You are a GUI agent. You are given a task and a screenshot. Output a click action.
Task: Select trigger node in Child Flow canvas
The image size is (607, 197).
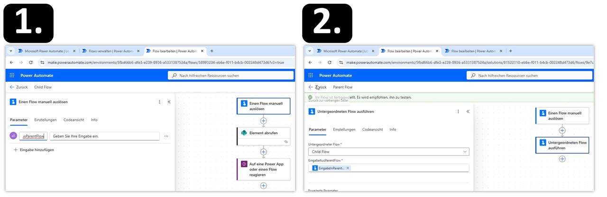[x=264, y=106]
